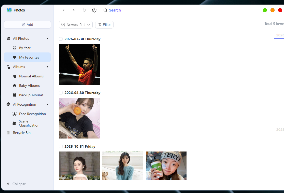Open the Filter button

pyautogui.click(x=104, y=25)
